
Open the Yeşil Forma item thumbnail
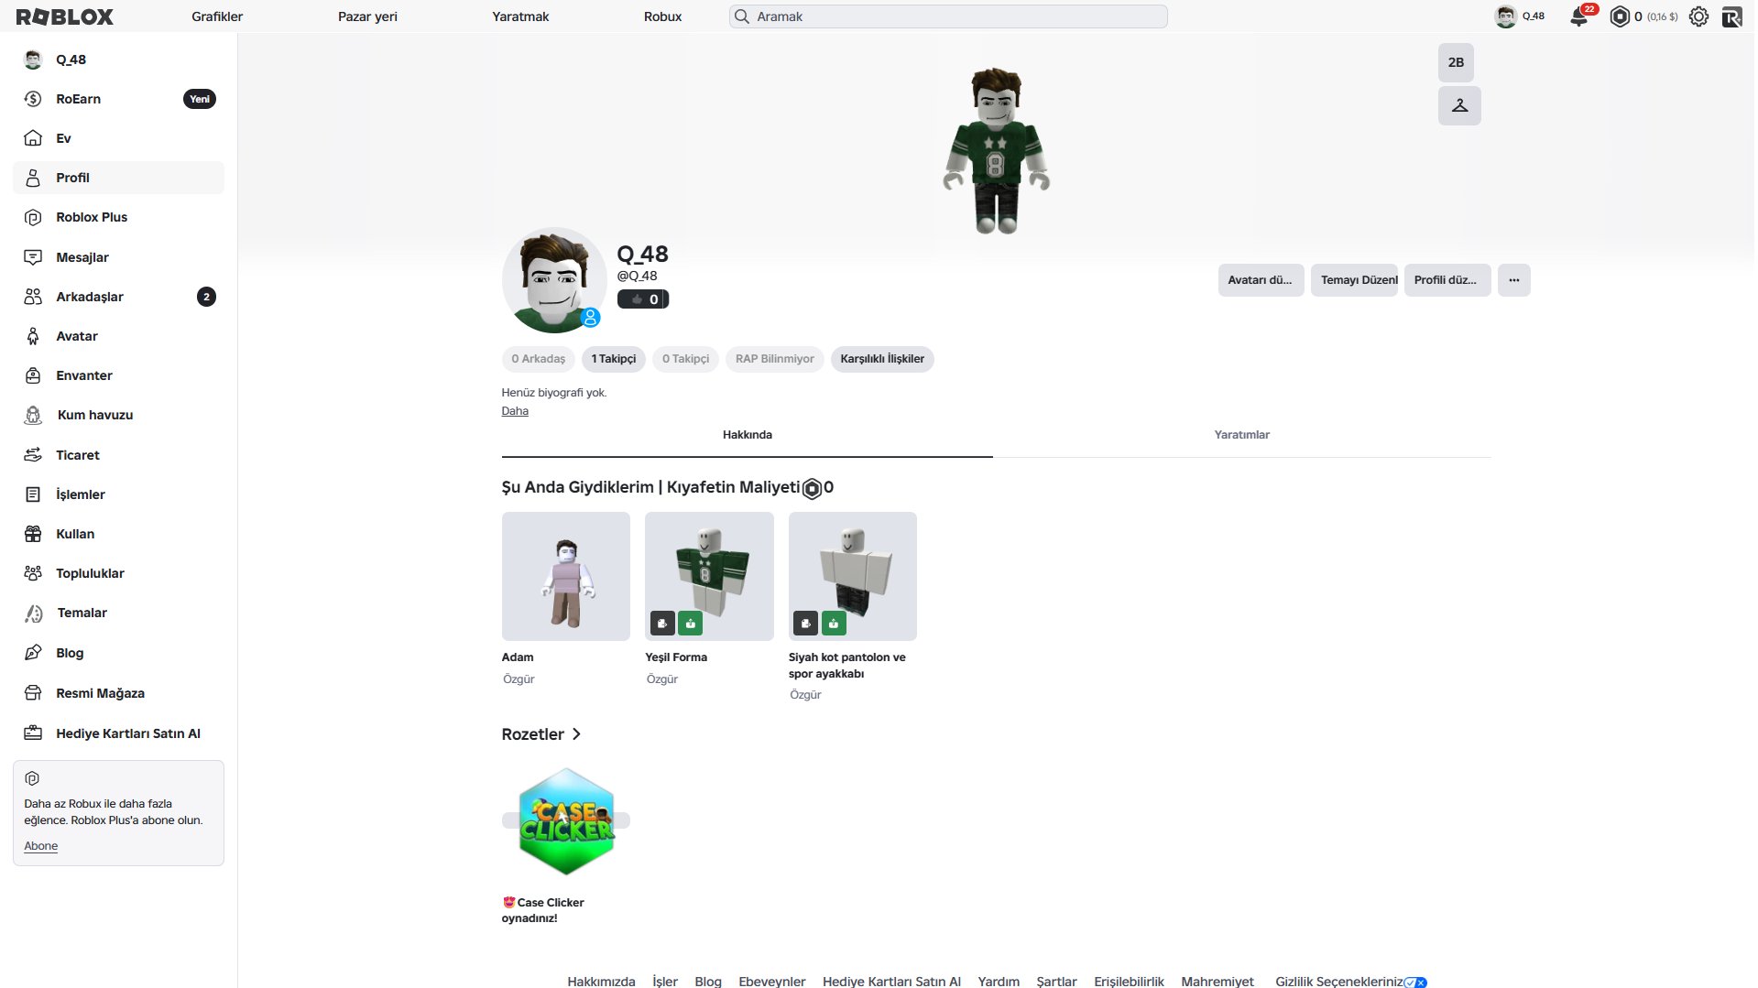709,576
